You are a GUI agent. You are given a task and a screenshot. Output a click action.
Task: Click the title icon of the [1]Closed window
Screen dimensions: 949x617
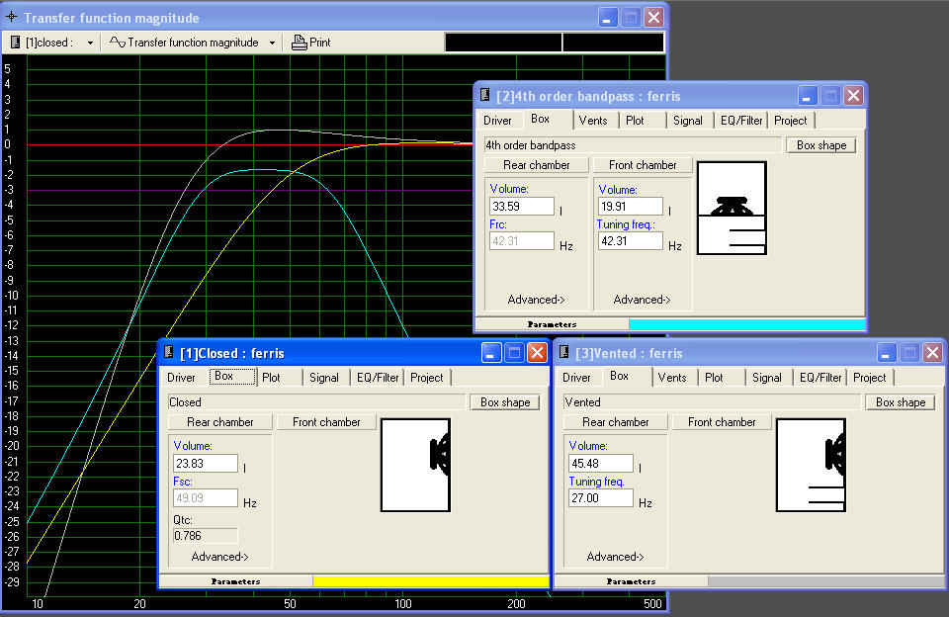click(169, 352)
